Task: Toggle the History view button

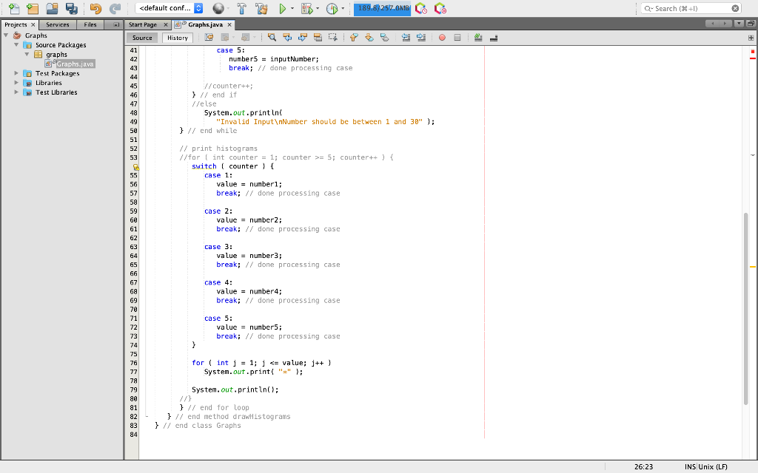Action: pyautogui.click(x=178, y=38)
